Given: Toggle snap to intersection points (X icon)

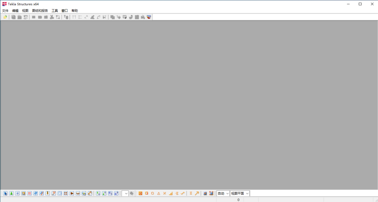Looking at the screenshot, I should click(x=164, y=193).
